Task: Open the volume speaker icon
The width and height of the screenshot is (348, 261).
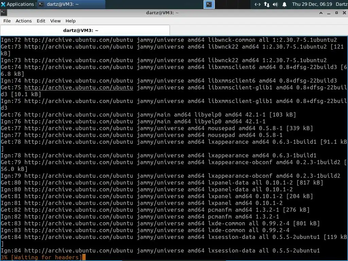Action: point(275,4)
